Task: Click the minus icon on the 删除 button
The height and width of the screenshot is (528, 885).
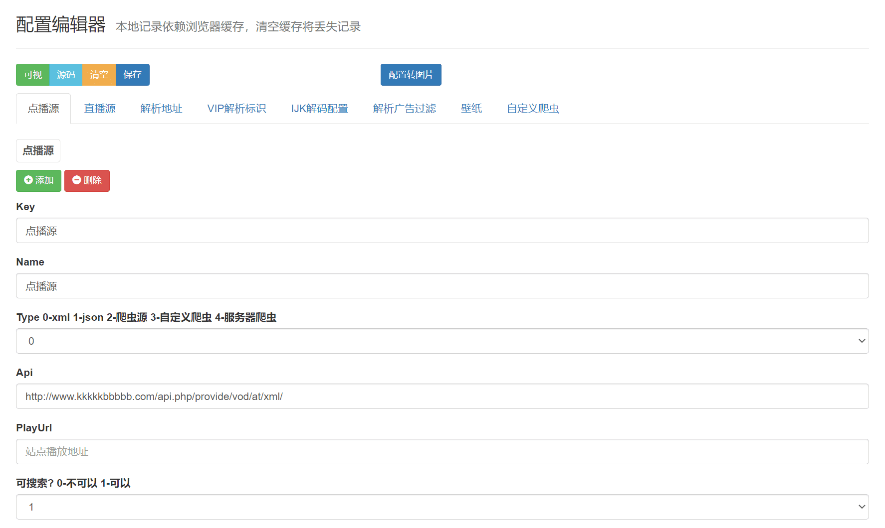Action: [x=76, y=181]
